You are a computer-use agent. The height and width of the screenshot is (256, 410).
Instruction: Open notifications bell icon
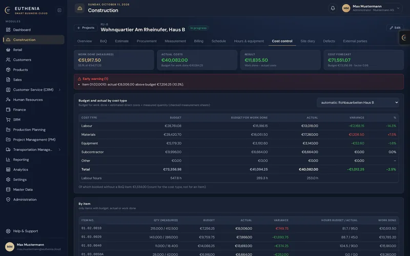[x=333, y=8]
